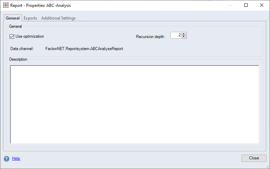Close window using title bar X

(262, 5)
